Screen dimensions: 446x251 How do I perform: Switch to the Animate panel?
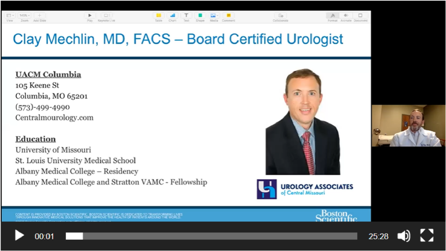(346, 16)
